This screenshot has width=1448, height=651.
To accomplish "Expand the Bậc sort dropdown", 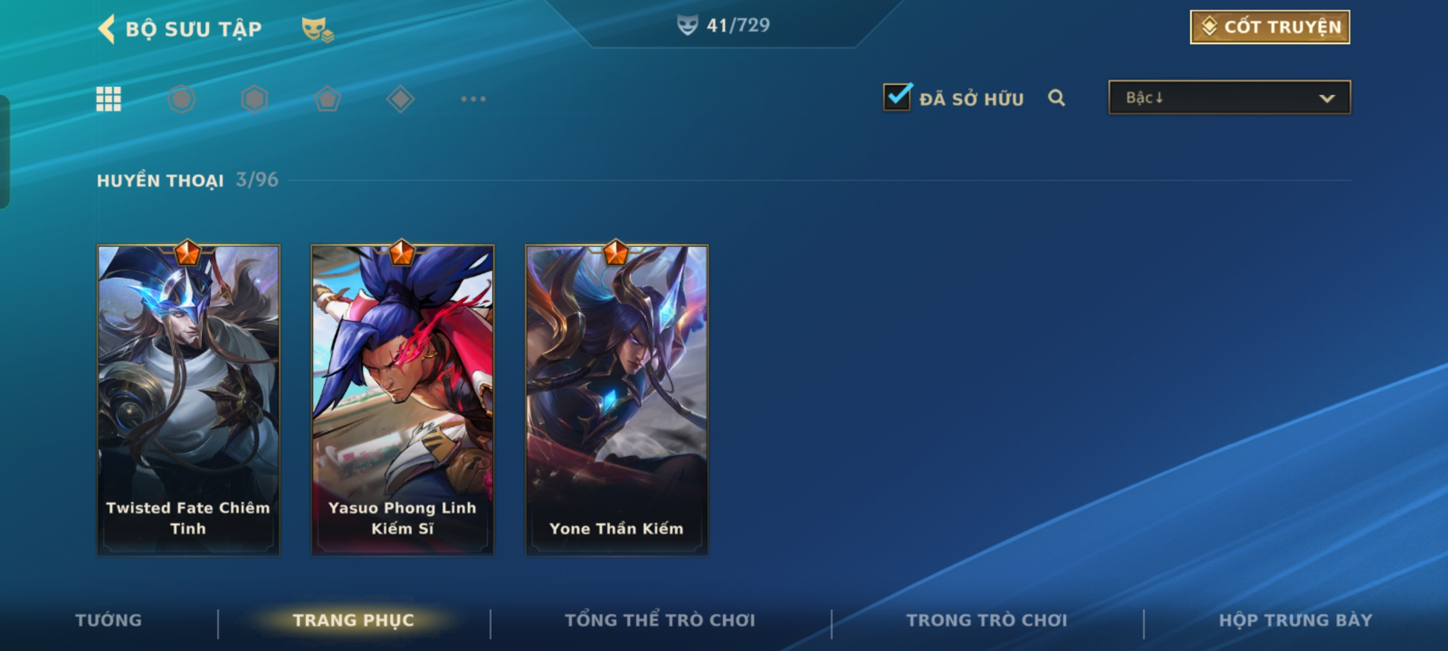I will (x=1230, y=98).
